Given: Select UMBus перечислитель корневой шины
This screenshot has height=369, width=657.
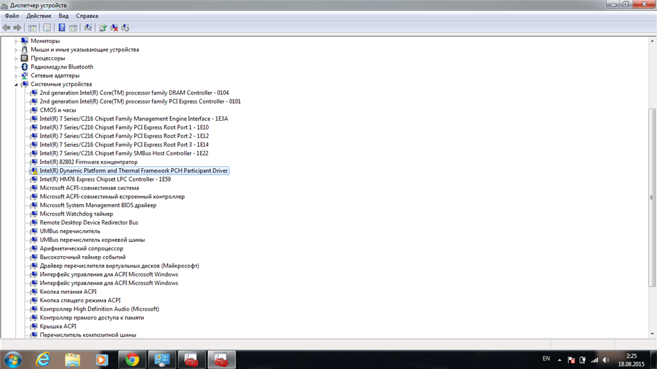Looking at the screenshot, I should 92,240.
